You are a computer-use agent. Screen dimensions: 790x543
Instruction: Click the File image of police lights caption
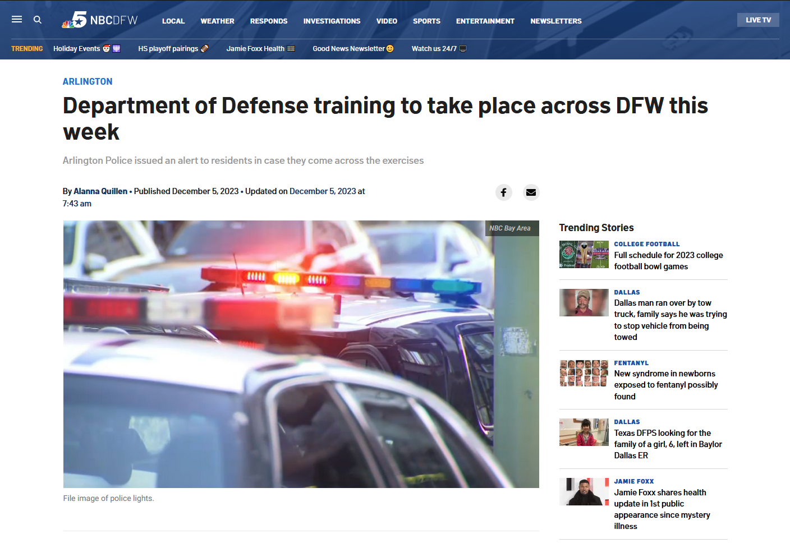coord(108,498)
